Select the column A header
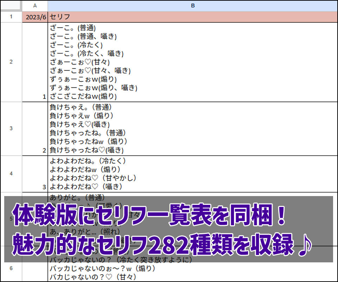338x282 pixels. click(x=35, y=6)
